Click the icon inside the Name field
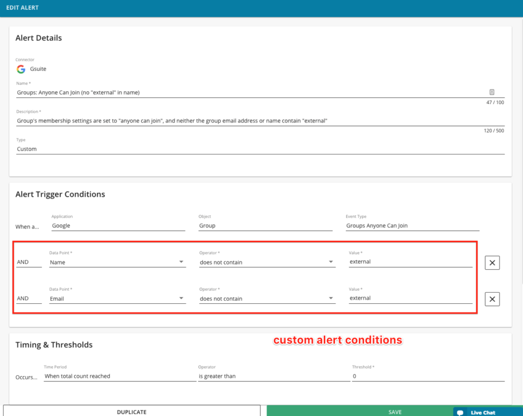The image size is (523, 416). 492,92
